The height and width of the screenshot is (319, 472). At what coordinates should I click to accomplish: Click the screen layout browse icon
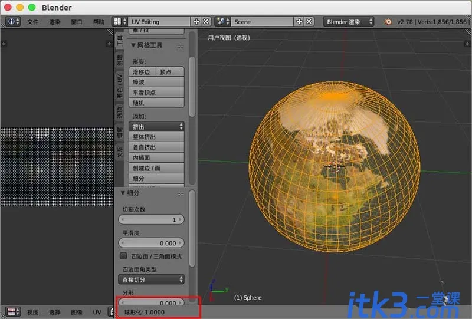pyautogui.click(x=120, y=22)
